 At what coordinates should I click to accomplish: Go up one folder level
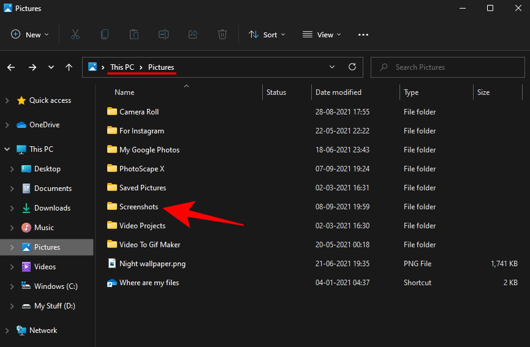69,67
